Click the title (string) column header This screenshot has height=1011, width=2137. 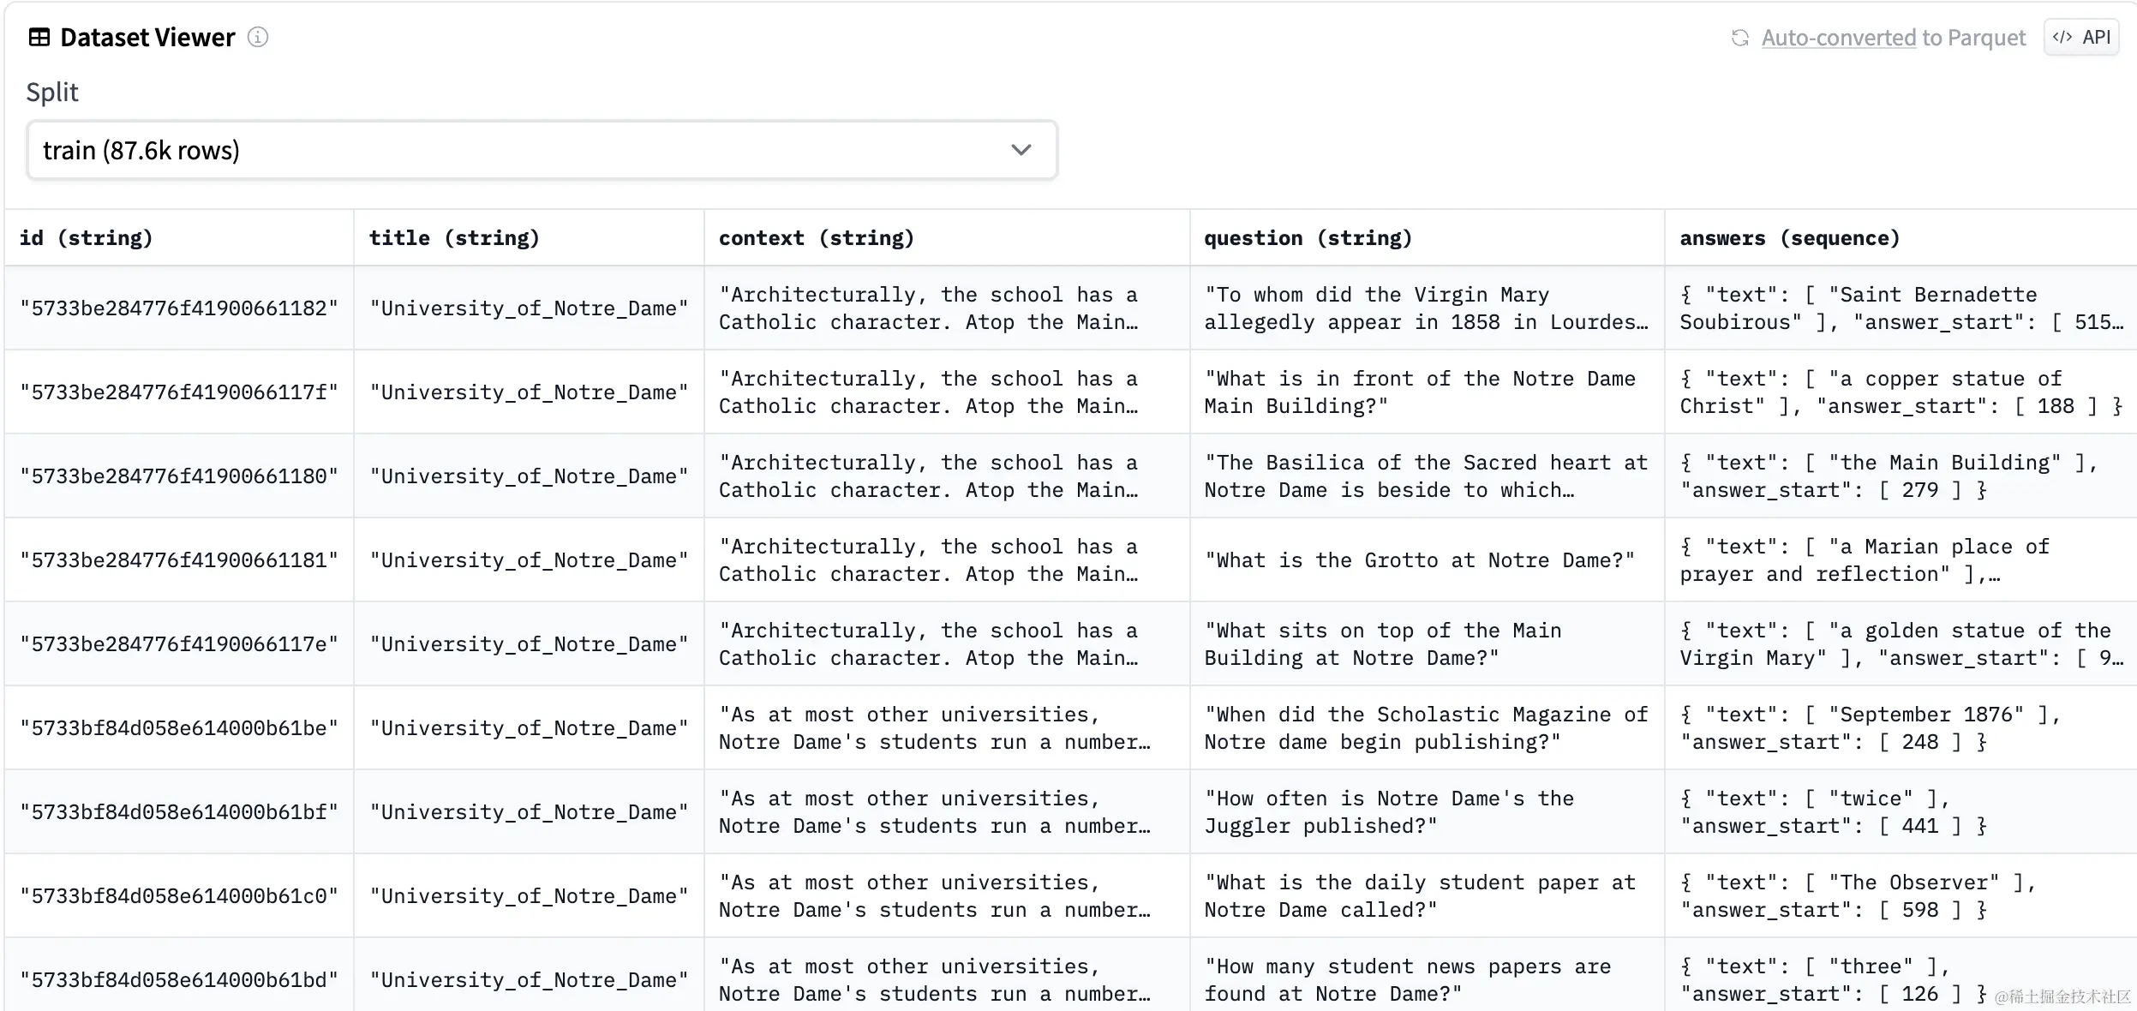pos(454,238)
